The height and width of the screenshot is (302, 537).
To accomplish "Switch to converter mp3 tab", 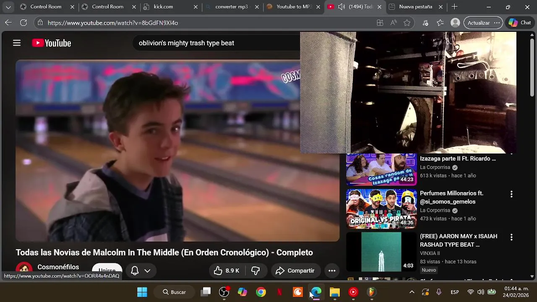I will (x=231, y=7).
